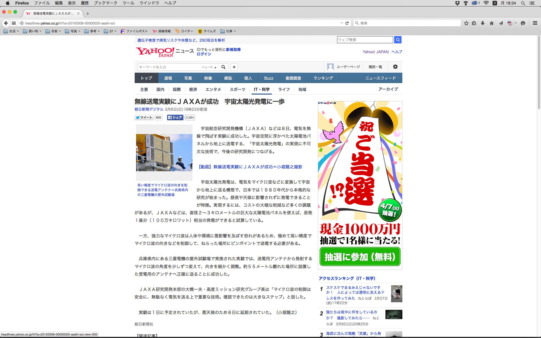Screen dimensions: 541x338
Task: Open a new browser tab
Action: (88, 14)
